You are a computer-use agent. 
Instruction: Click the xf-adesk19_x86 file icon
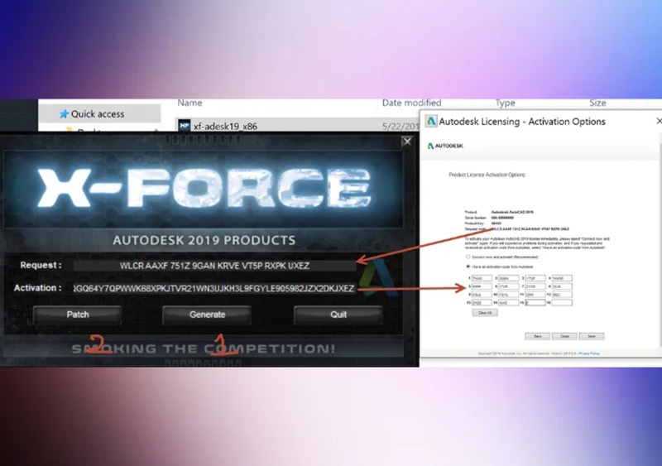click(x=184, y=126)
